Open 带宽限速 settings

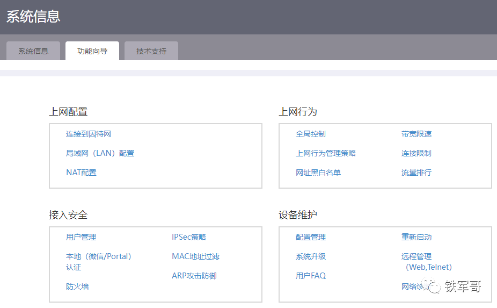[x=416, y=134]
